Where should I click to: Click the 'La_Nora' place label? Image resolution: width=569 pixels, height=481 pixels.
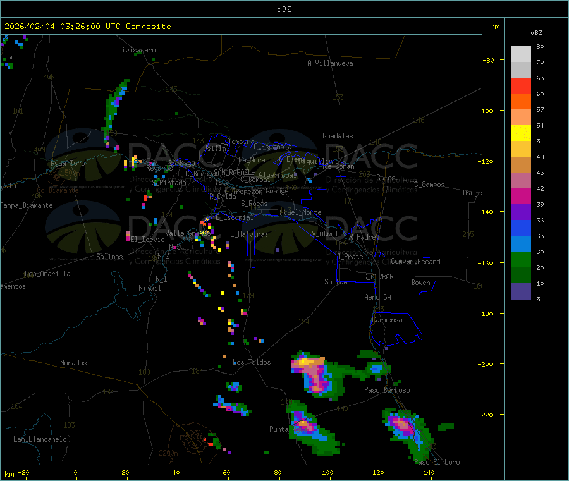tap(252, 160)
